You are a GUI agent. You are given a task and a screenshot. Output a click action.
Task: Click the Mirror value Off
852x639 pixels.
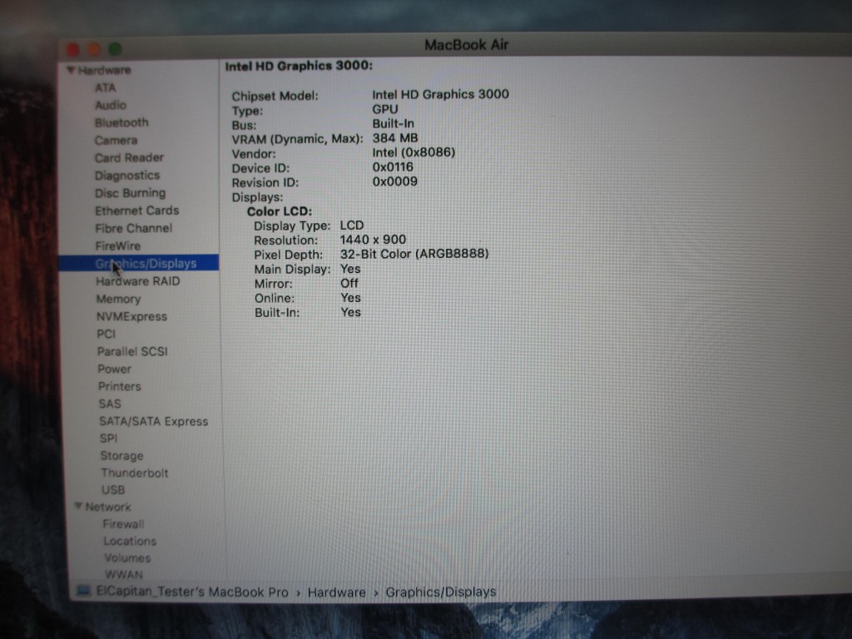tap(349, 283)
